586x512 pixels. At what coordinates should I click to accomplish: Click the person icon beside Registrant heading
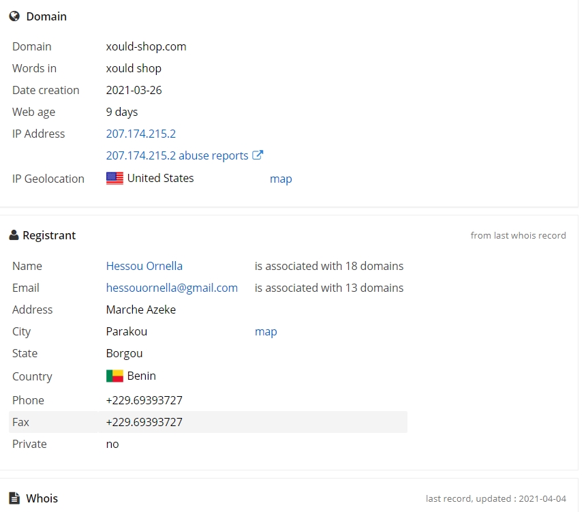(14, 235)
